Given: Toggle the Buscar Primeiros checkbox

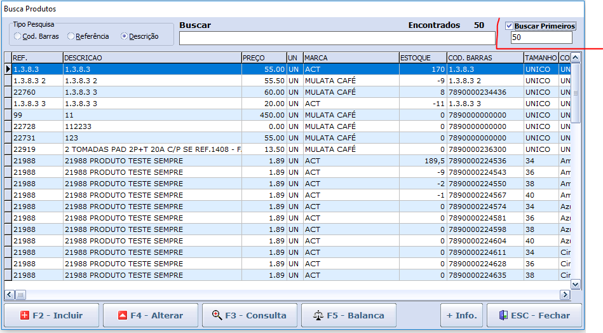Looking at the screenshot, I should [509, 26].
